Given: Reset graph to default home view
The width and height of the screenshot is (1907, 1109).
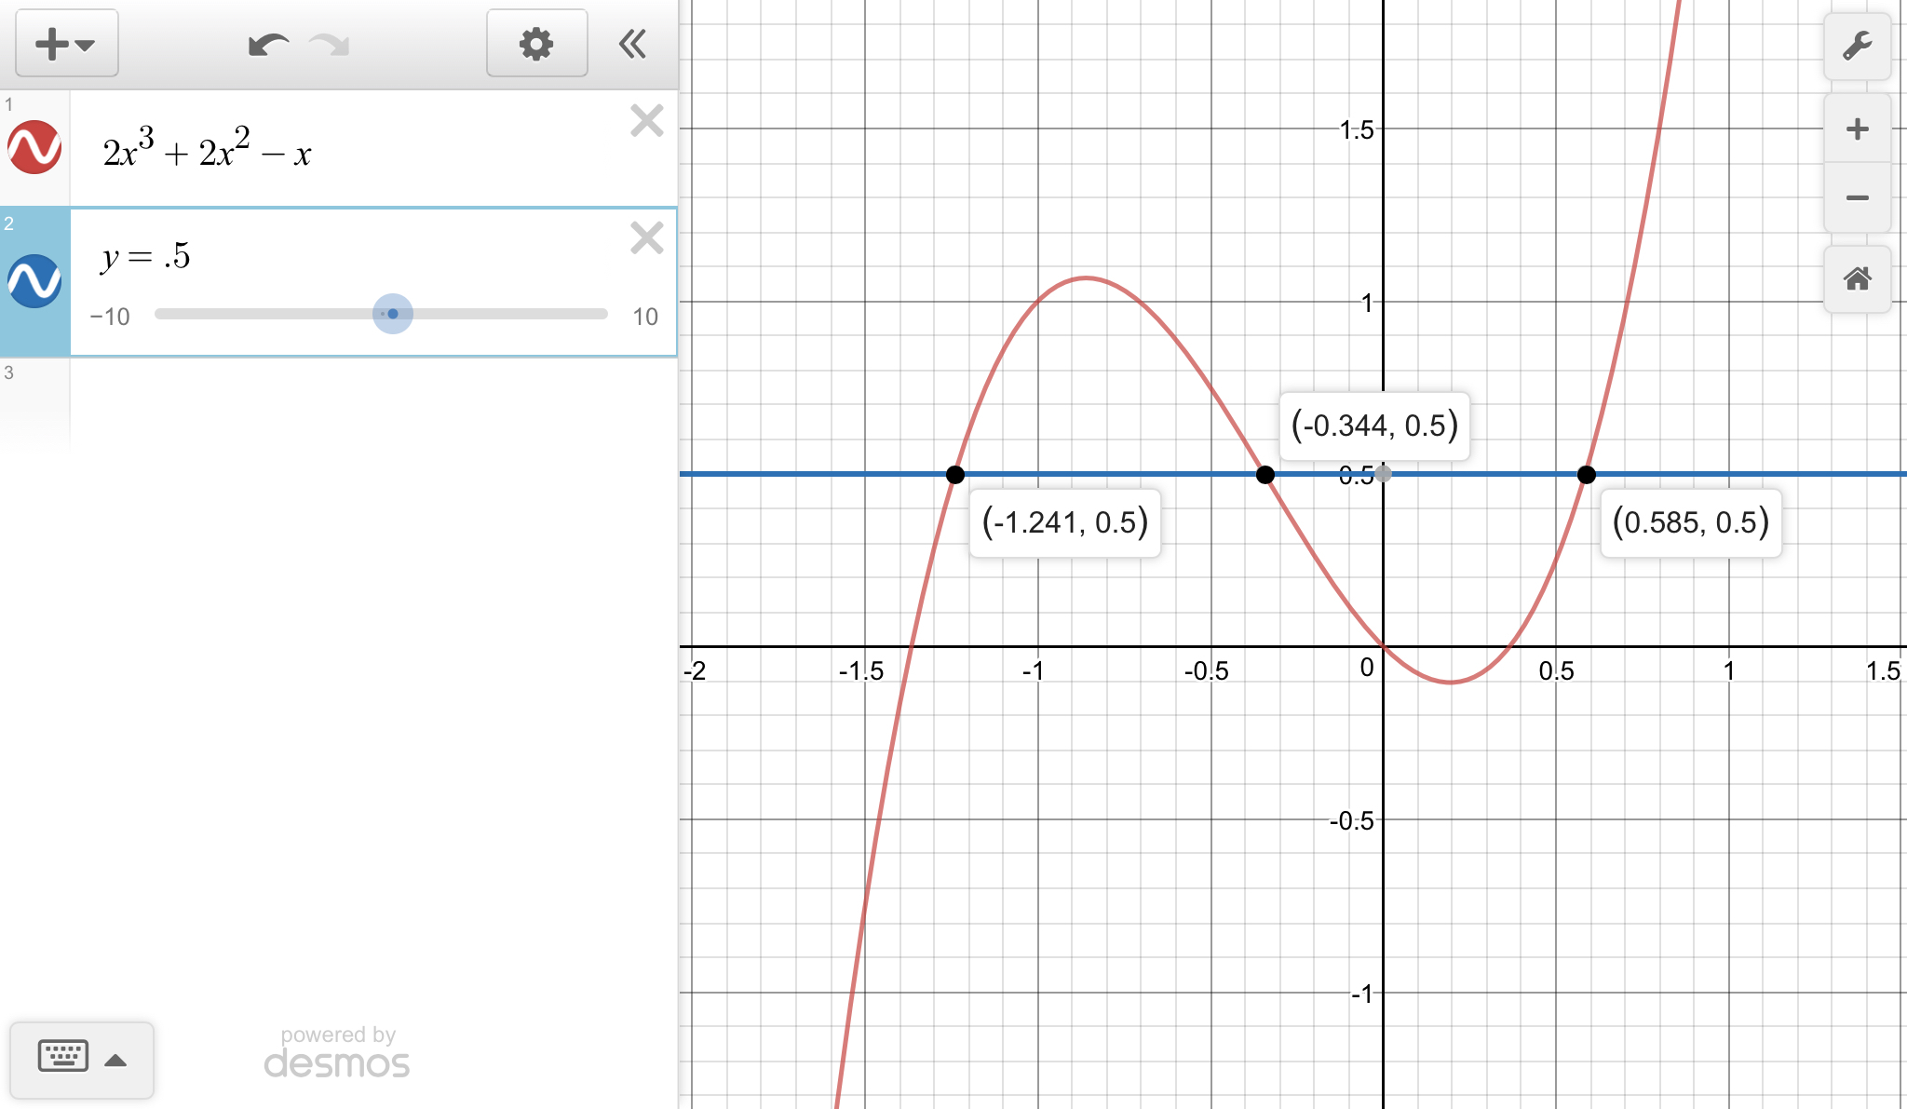Looking at the screenshot, I should [1857, 278].
